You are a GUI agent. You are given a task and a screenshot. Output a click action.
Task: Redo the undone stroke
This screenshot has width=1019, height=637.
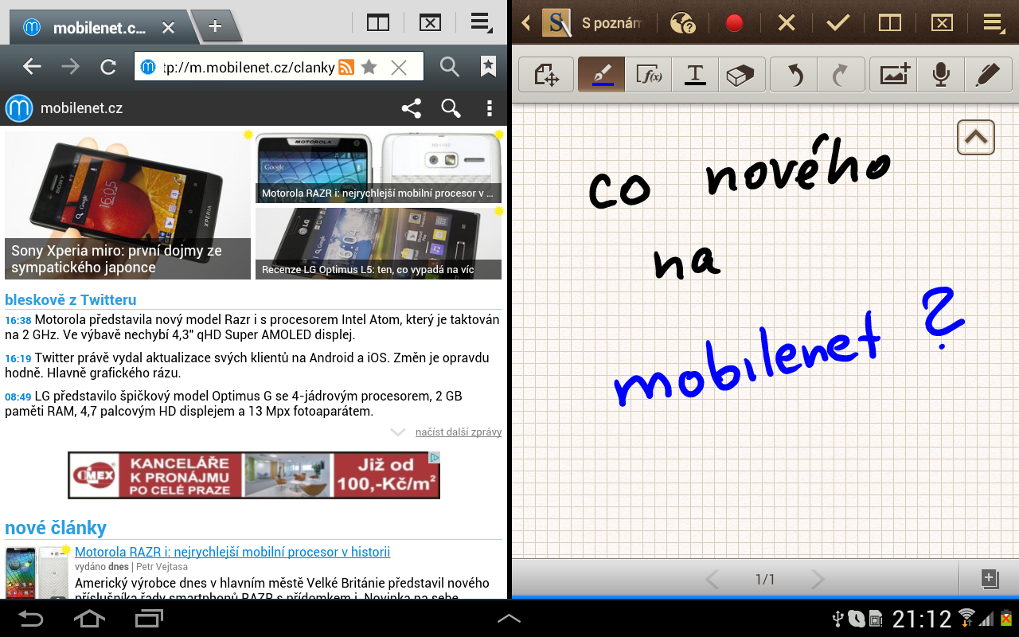coord(842,74)
